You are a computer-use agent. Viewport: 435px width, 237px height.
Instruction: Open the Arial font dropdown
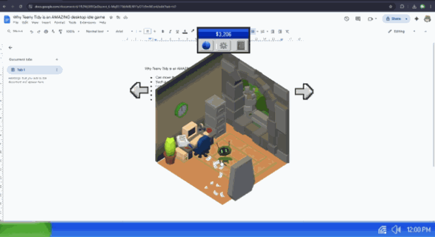point(124,31)
